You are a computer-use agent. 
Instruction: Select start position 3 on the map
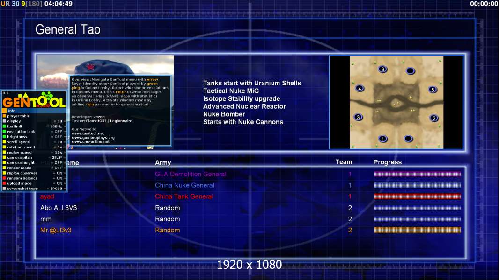point(358,117)
